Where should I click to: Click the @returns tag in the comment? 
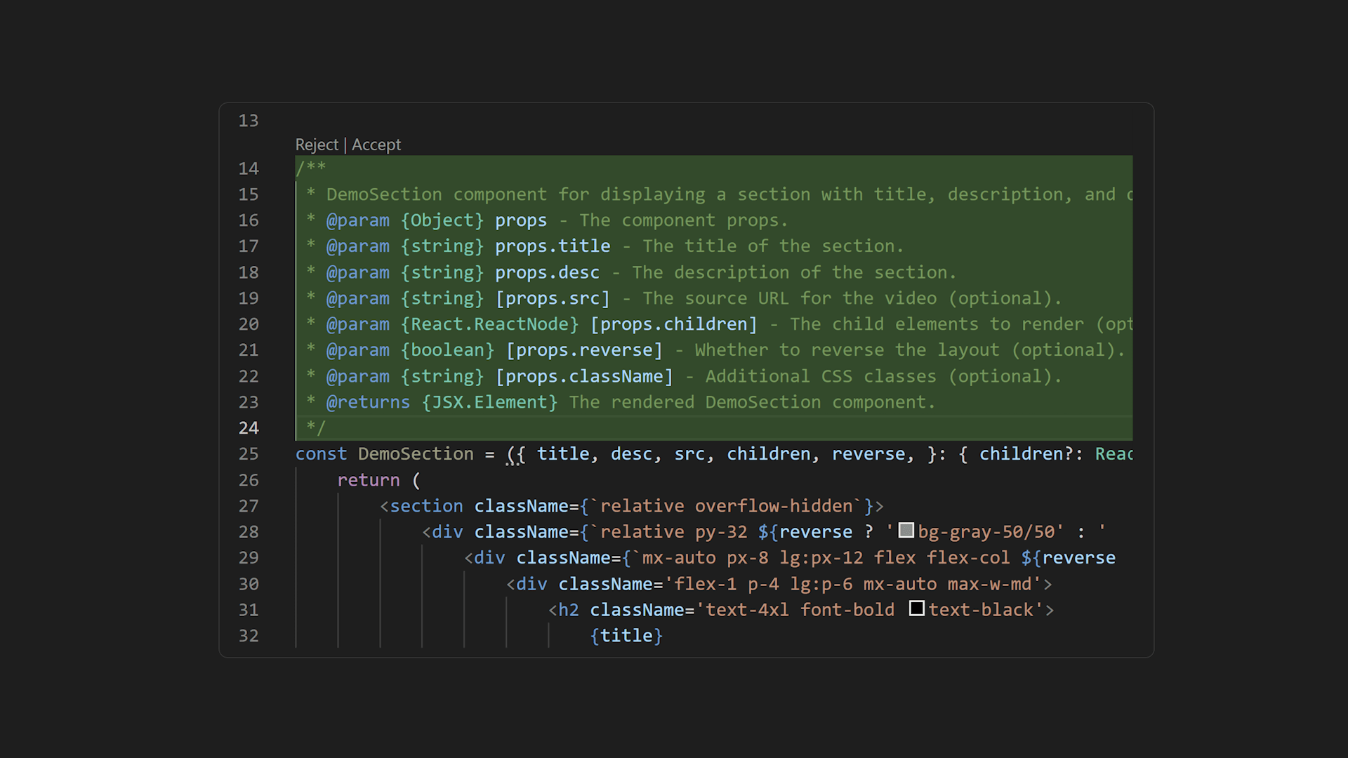pos(368,402)
